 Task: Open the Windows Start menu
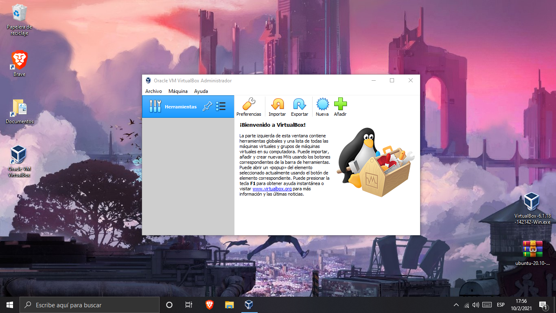click(x=10, y=305)
